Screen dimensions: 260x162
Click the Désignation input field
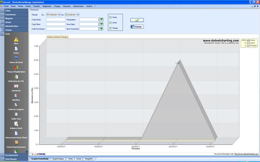click(x=89, y=19)
